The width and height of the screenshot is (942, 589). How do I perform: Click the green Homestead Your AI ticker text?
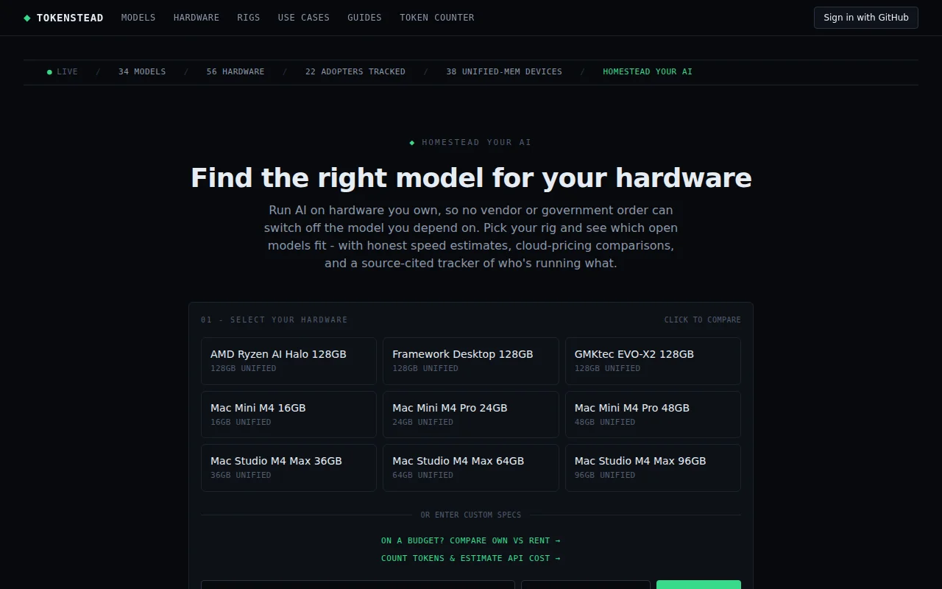pyautogui.click(x=648, y=72)
